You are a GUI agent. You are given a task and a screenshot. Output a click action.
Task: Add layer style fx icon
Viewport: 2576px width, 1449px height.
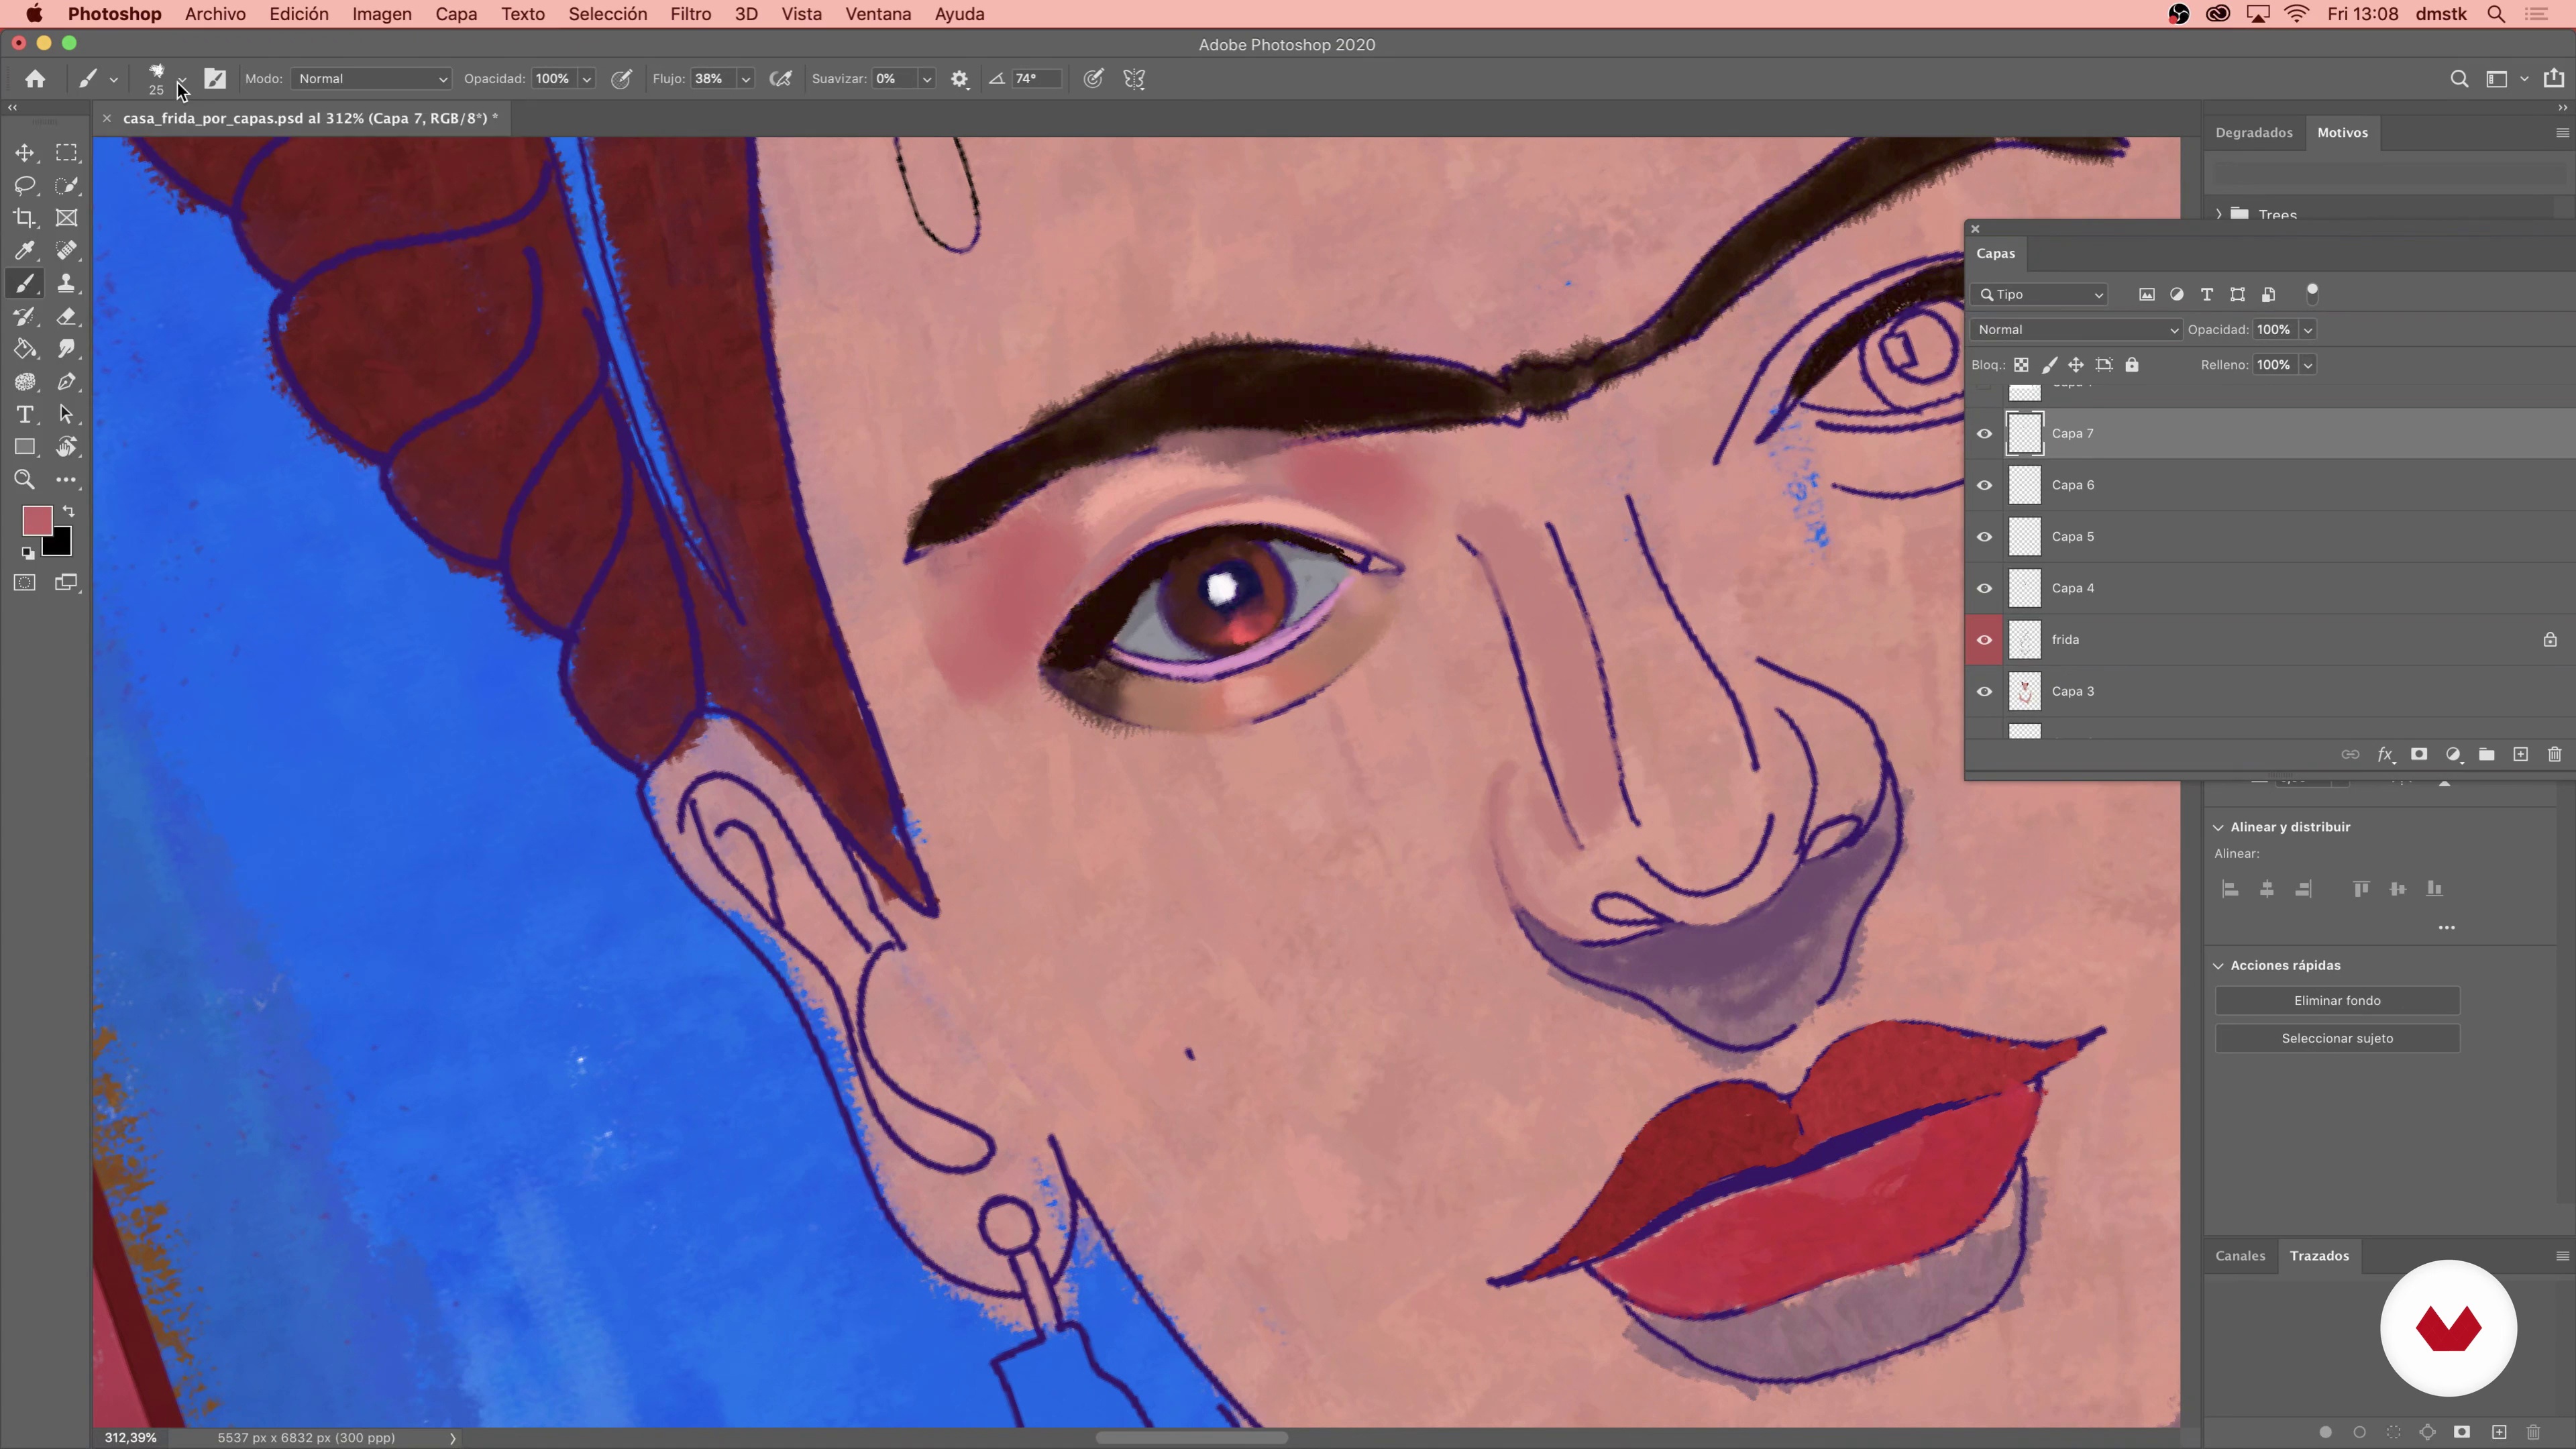tap(2385, 755)
